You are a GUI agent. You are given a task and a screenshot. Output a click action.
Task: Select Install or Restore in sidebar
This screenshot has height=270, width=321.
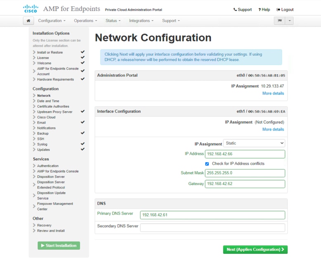pos(50,53)
